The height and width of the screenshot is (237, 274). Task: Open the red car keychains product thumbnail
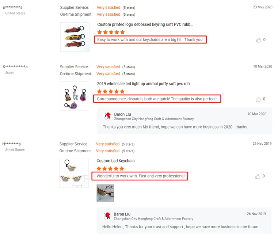(75, 37)
